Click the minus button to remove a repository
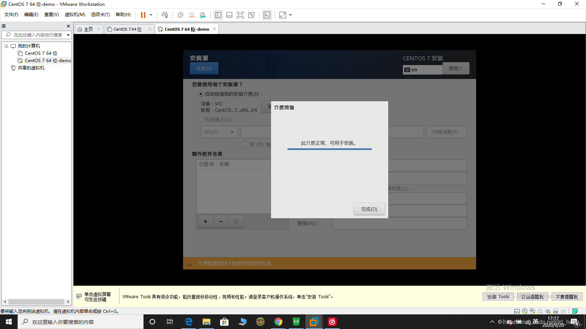The image size is (586, 329). [221, 222]
